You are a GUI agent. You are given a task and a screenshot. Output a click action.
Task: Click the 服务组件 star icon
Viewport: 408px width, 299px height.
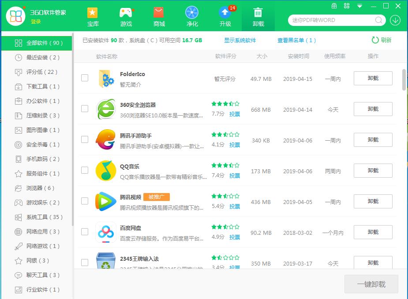tap(18, 174)
